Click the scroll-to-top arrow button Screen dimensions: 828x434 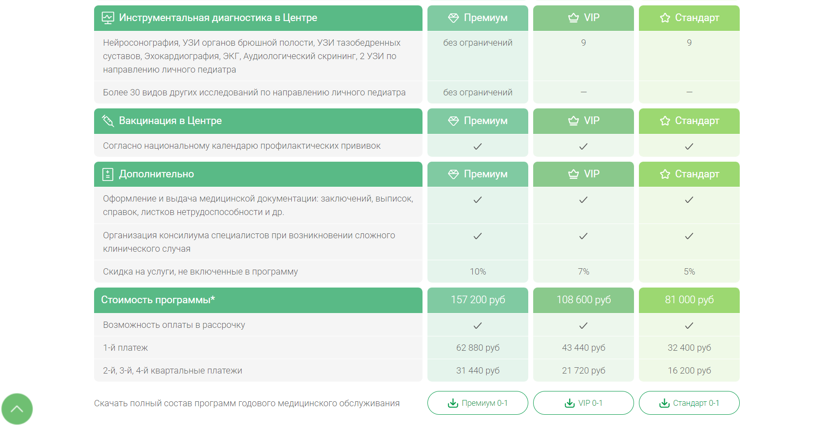tap(17, 408)
